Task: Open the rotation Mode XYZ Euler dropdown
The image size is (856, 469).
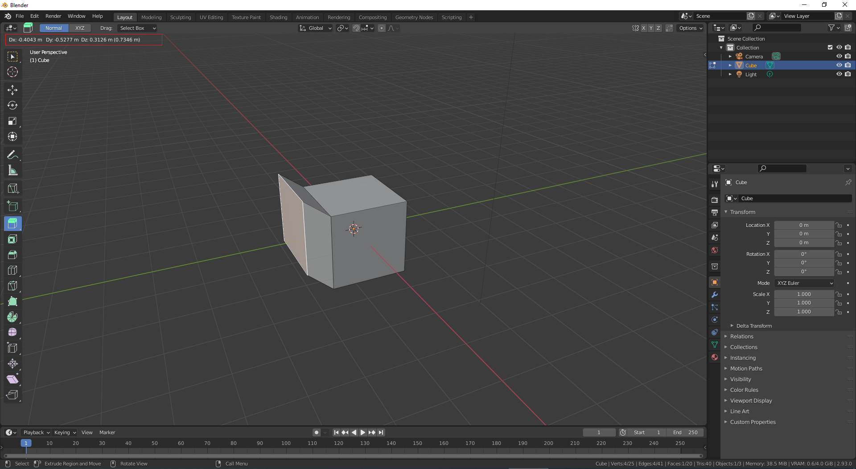Action: (804, 283)
